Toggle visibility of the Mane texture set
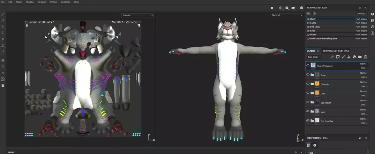The height and width of the screenshot is (154, 375). coord(308,35)
